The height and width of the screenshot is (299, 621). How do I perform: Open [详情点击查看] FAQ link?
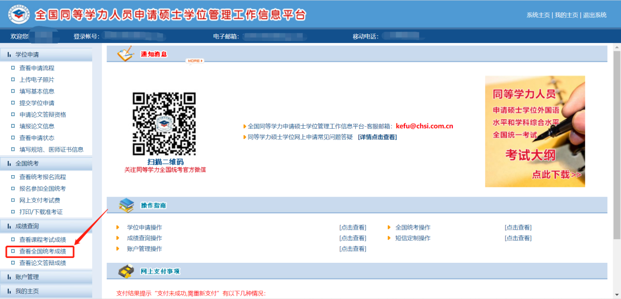[x=377, y=137]
